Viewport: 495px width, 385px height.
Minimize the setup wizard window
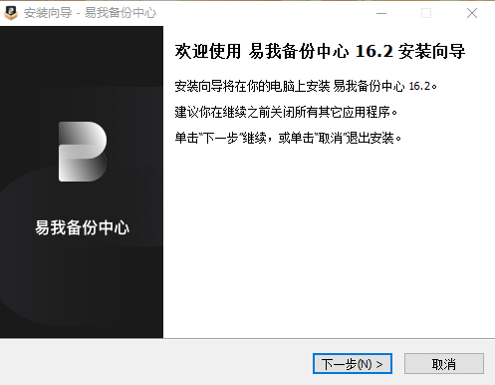tap(381, 13)
